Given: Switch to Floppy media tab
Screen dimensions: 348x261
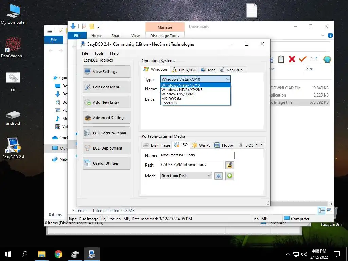Looking at the screenshot, I should 224,145.
